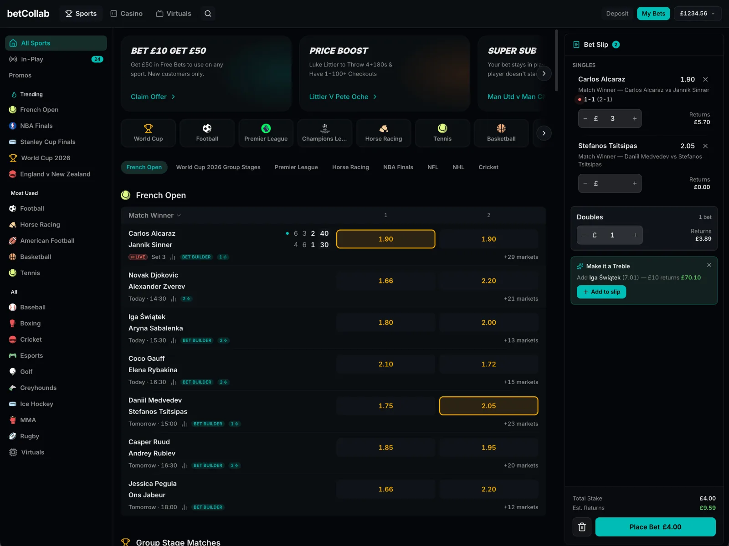Open stats icon for Alcaraz vs Sinner
This screenshot has width=729, height=546.
[x=173, y=257]
